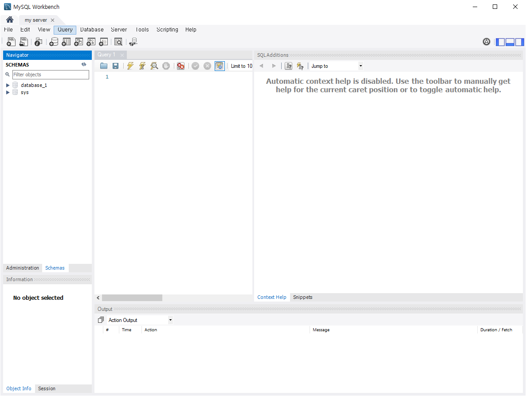Switch to the Administration tab

23,268
